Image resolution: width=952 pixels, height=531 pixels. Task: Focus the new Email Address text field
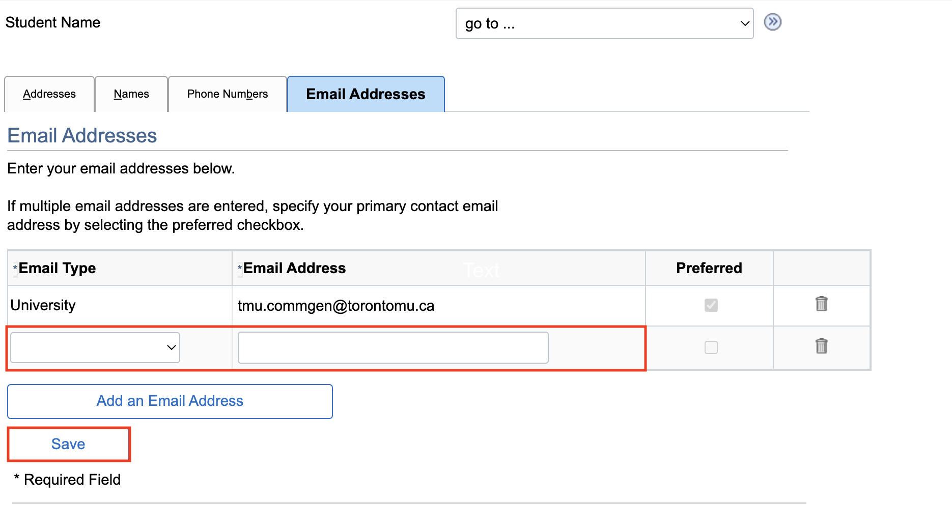click(x=393, y=348)
